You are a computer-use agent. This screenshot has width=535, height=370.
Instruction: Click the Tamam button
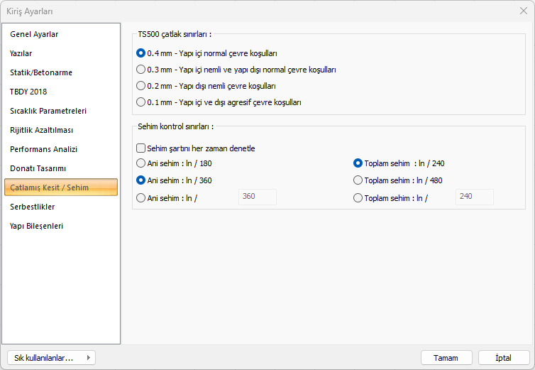(446, 358)
